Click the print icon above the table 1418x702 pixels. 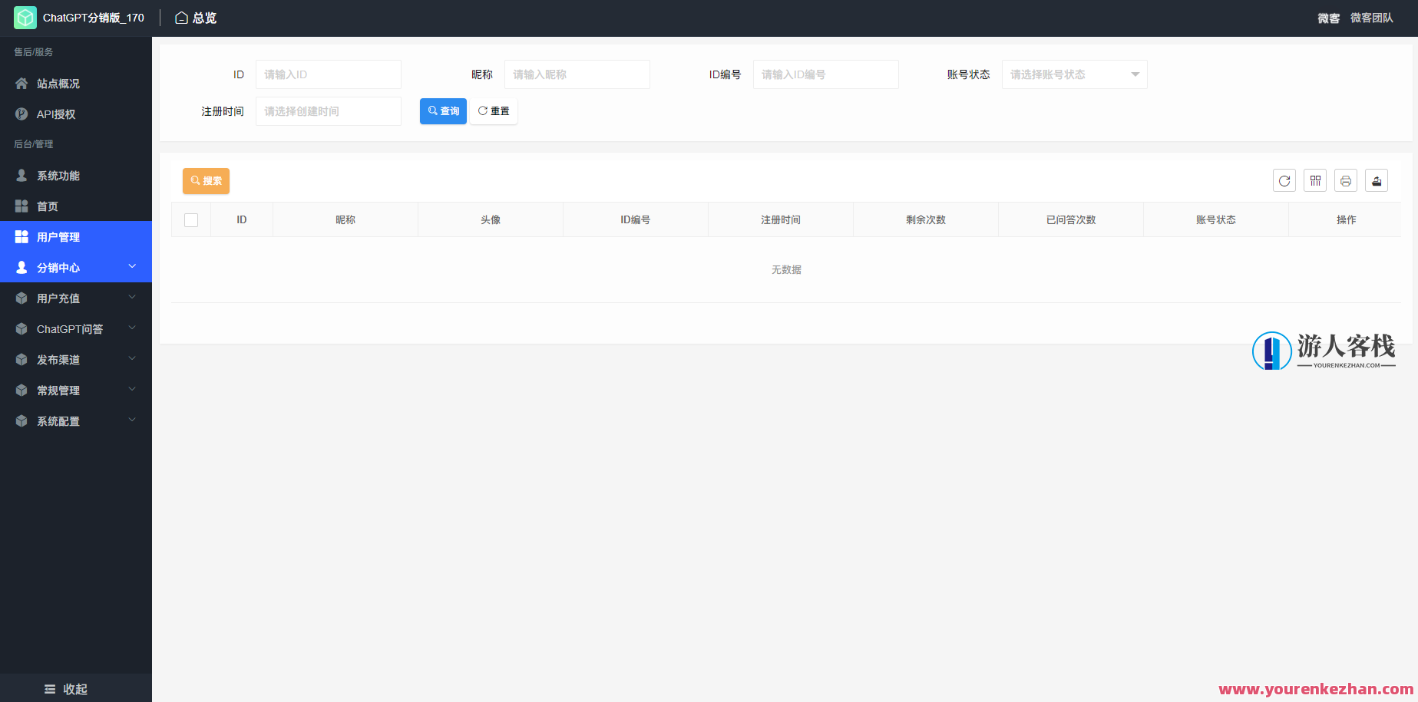tap(1345, 180)
